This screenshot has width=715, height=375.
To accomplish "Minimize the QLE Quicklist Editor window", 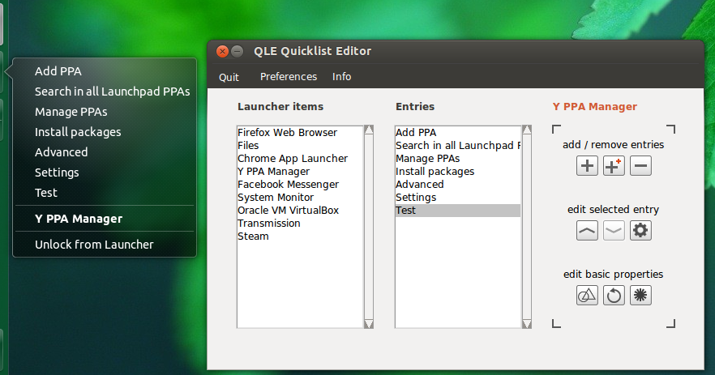I will click(237, 52).
